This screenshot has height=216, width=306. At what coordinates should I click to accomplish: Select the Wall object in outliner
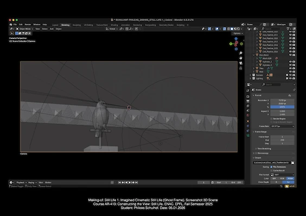[x=261, y=71]
